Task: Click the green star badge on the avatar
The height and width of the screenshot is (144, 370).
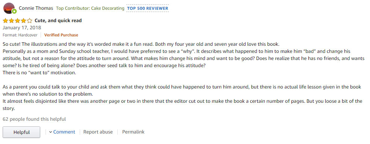Action: [x=14, y=11]
